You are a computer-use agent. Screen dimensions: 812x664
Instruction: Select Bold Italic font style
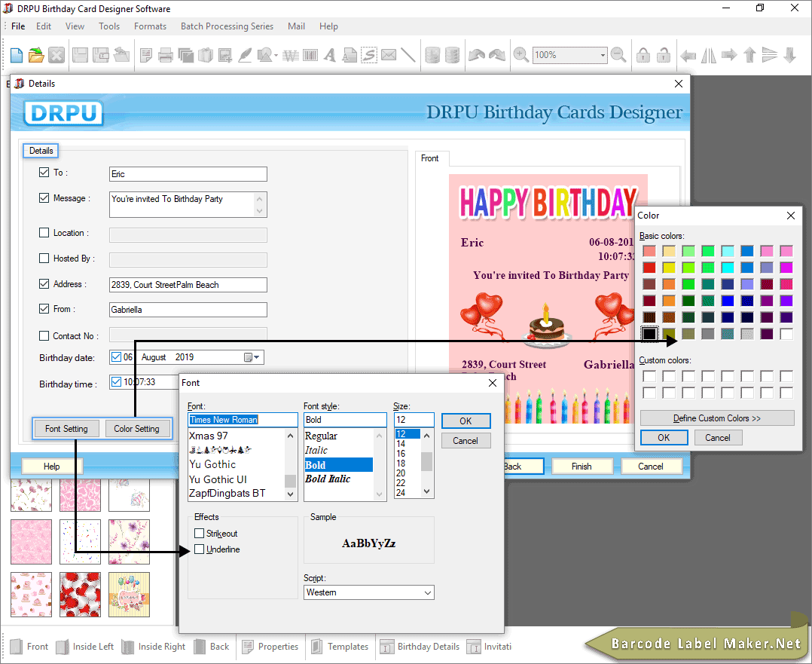(x=328, y=479)
